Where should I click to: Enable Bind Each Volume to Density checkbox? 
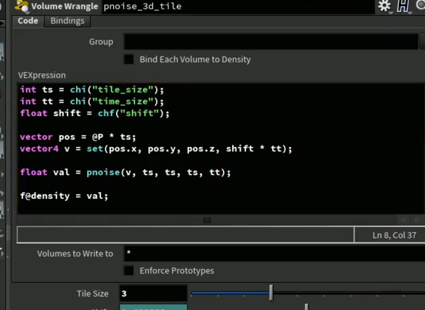tap(129, 59)
